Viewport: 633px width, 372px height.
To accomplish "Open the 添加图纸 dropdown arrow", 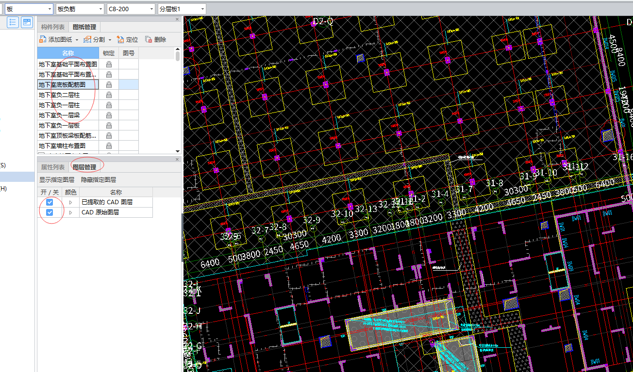I will point(77,40).
